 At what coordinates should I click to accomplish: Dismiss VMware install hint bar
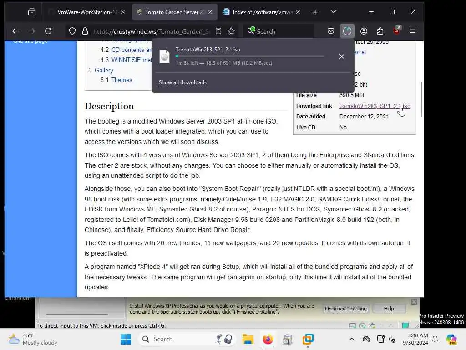(x=414, y=302)
